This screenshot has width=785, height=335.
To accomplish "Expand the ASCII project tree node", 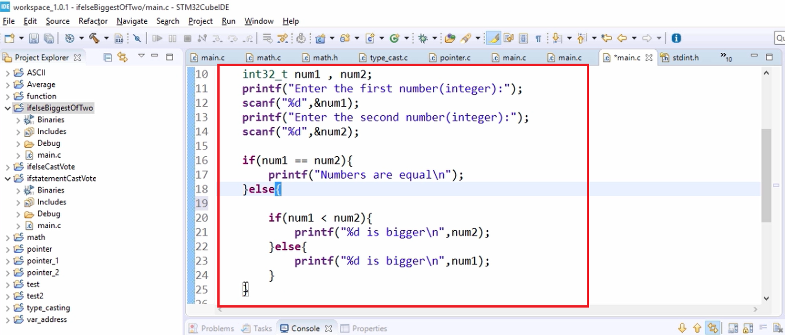I will 7,73.
